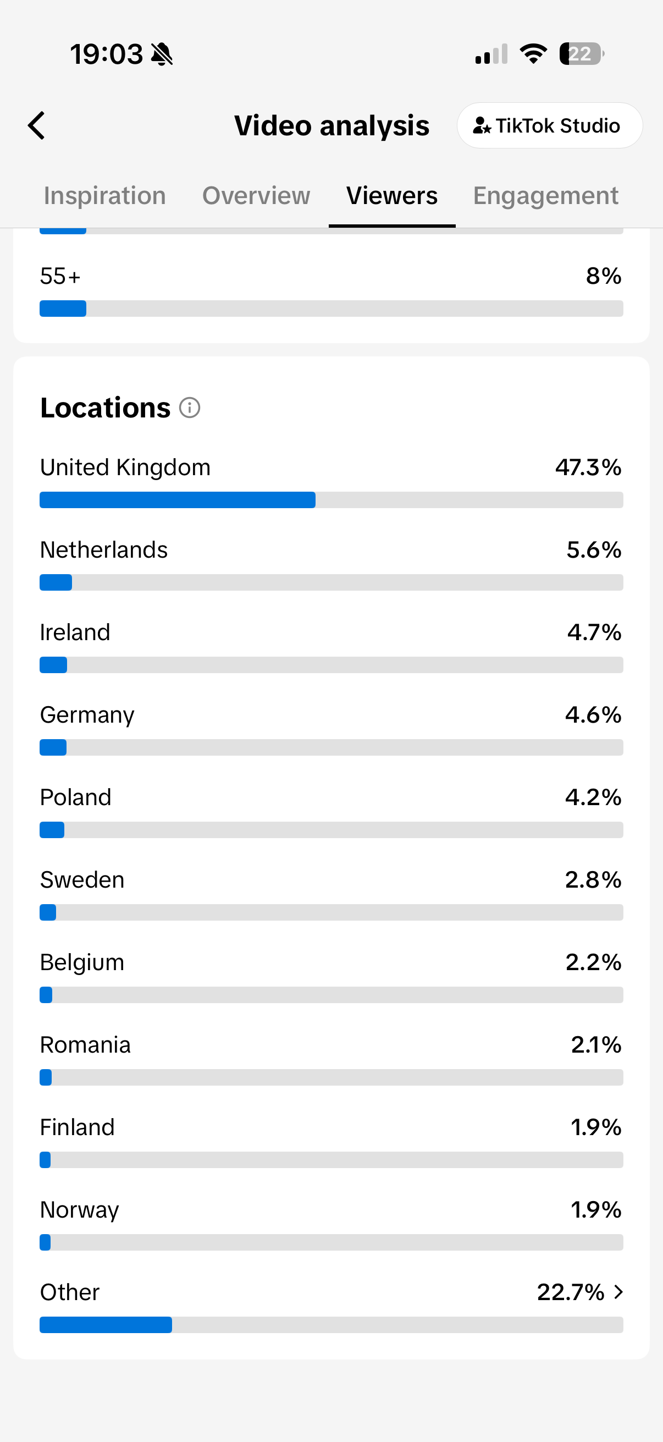Switch to the Inspiration tab
663x1442 pixels.
104,196
